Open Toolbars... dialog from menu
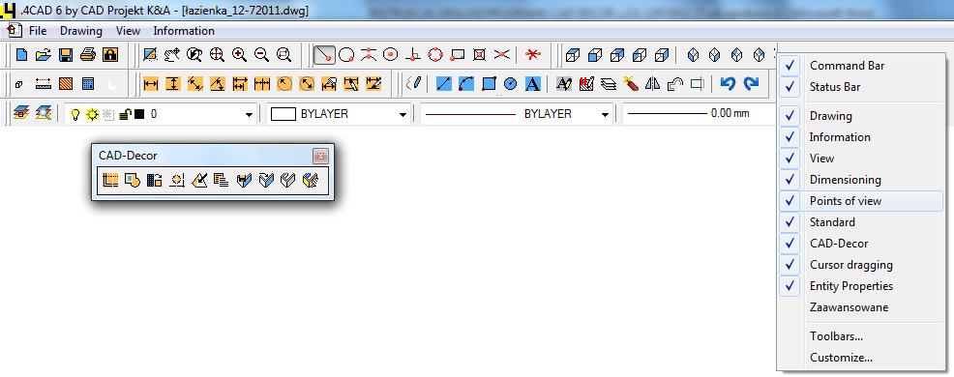The width and height of the screenshot is (954, 377). (860, 336)
